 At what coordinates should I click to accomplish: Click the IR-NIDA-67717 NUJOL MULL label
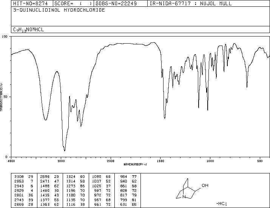pos(191,3)
